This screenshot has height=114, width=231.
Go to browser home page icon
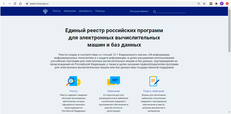[20, 4]
